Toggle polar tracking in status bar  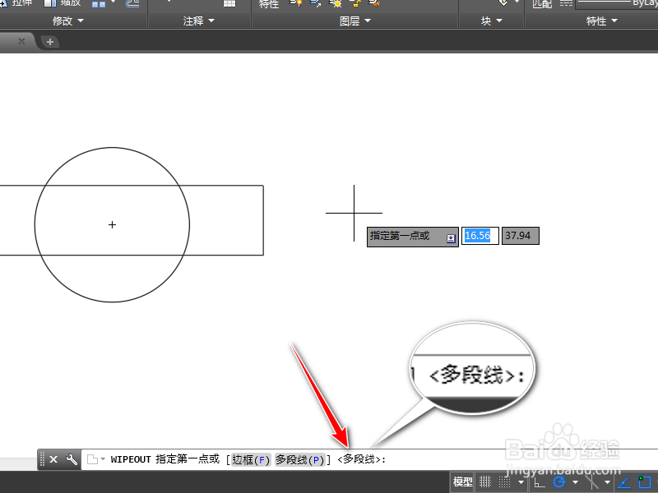click(559, 482)
